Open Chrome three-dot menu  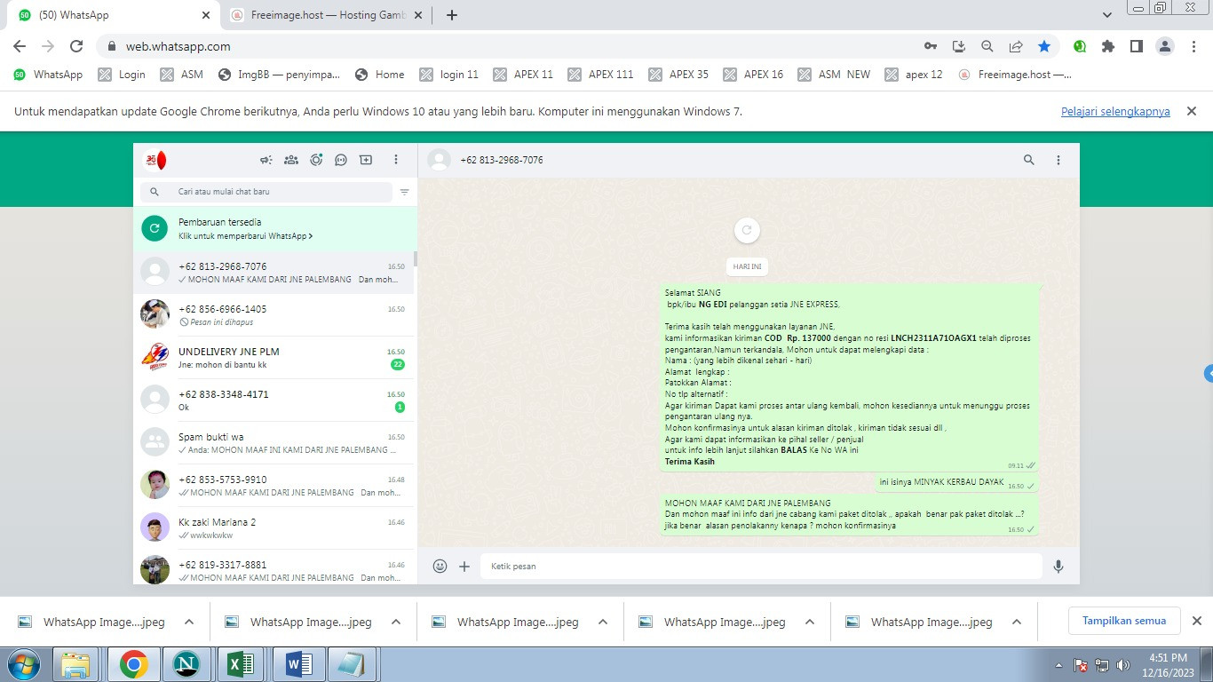click(x=1193, y=46)
